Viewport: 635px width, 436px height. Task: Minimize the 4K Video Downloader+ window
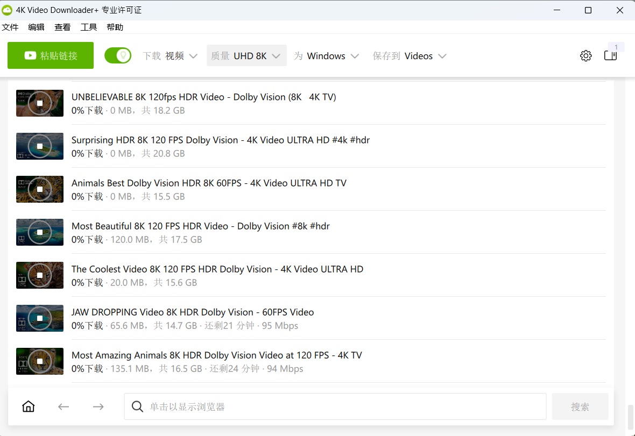557,10
